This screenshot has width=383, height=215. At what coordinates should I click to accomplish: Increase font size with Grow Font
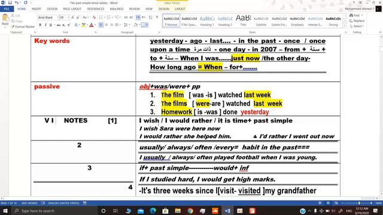tap(73, 17)
